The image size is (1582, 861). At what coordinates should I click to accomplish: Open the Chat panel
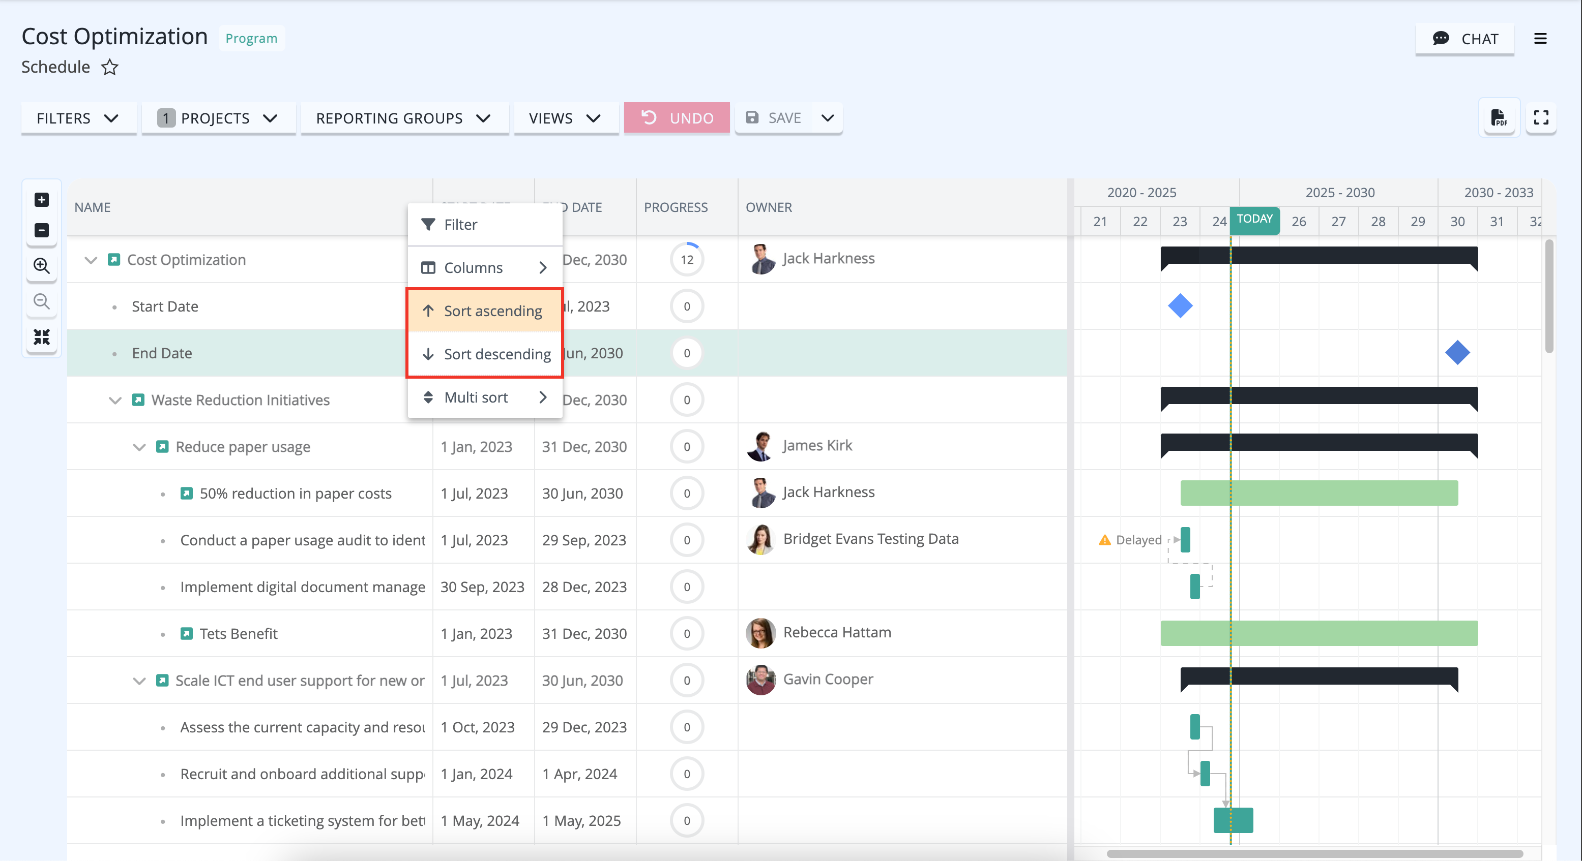click(x=1464, y=39)
